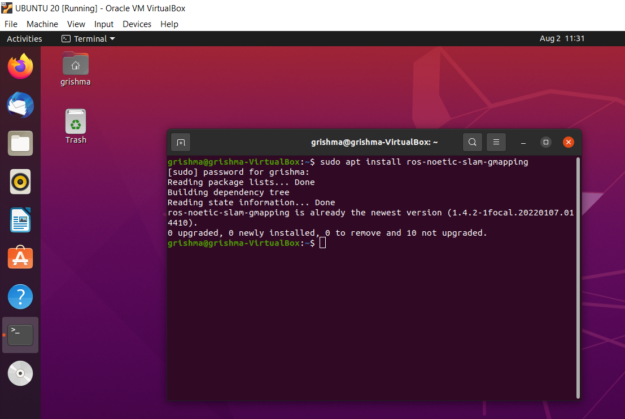Click the '[sudo] password for grishma:' line
625x419 pixels.
point(238,172)
